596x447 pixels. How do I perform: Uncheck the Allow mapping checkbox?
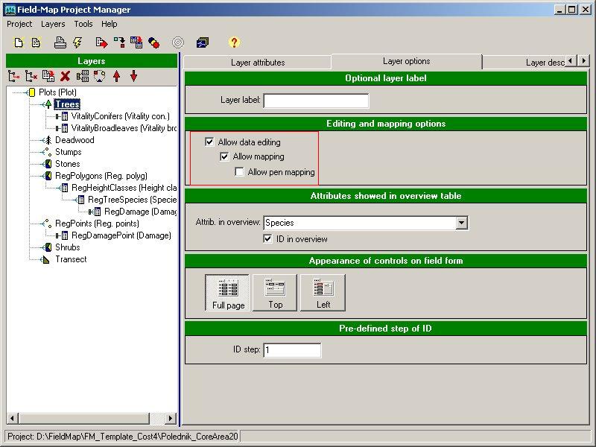[224, 156]
